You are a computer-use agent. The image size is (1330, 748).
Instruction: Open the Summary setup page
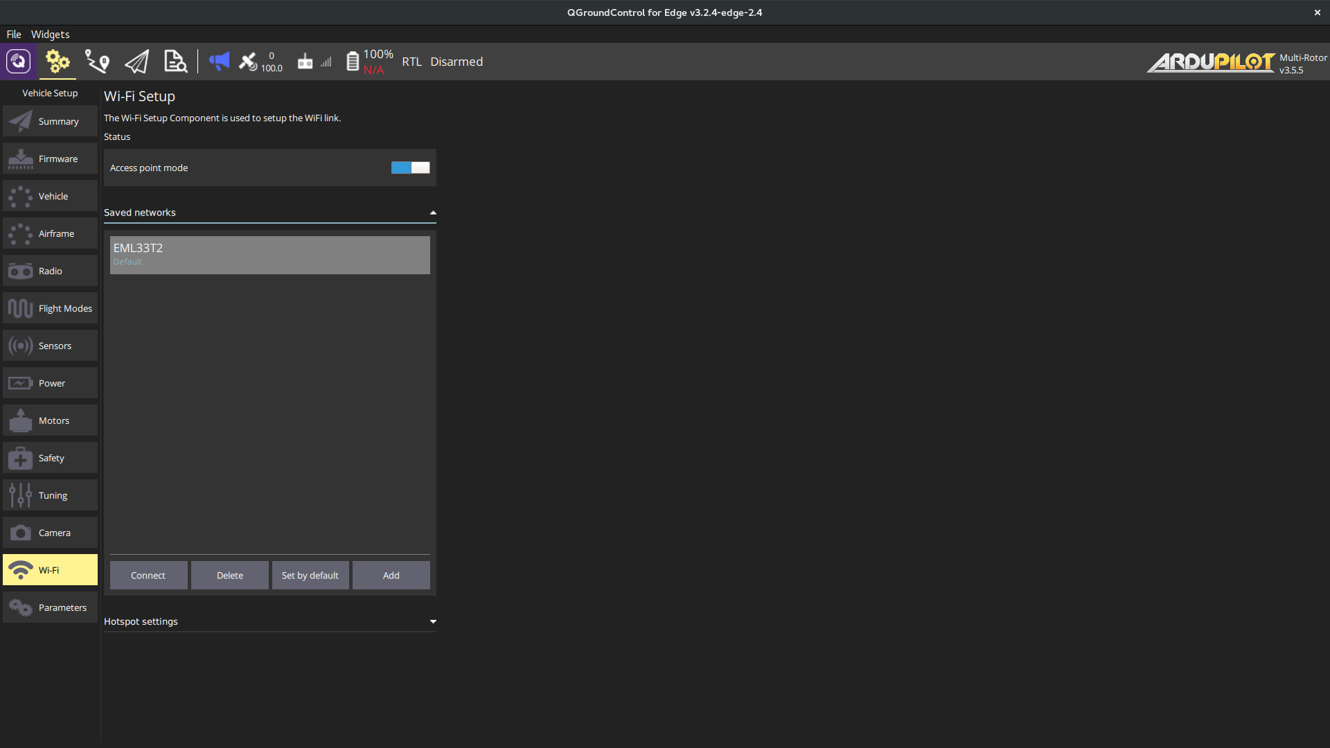(50, 121)
